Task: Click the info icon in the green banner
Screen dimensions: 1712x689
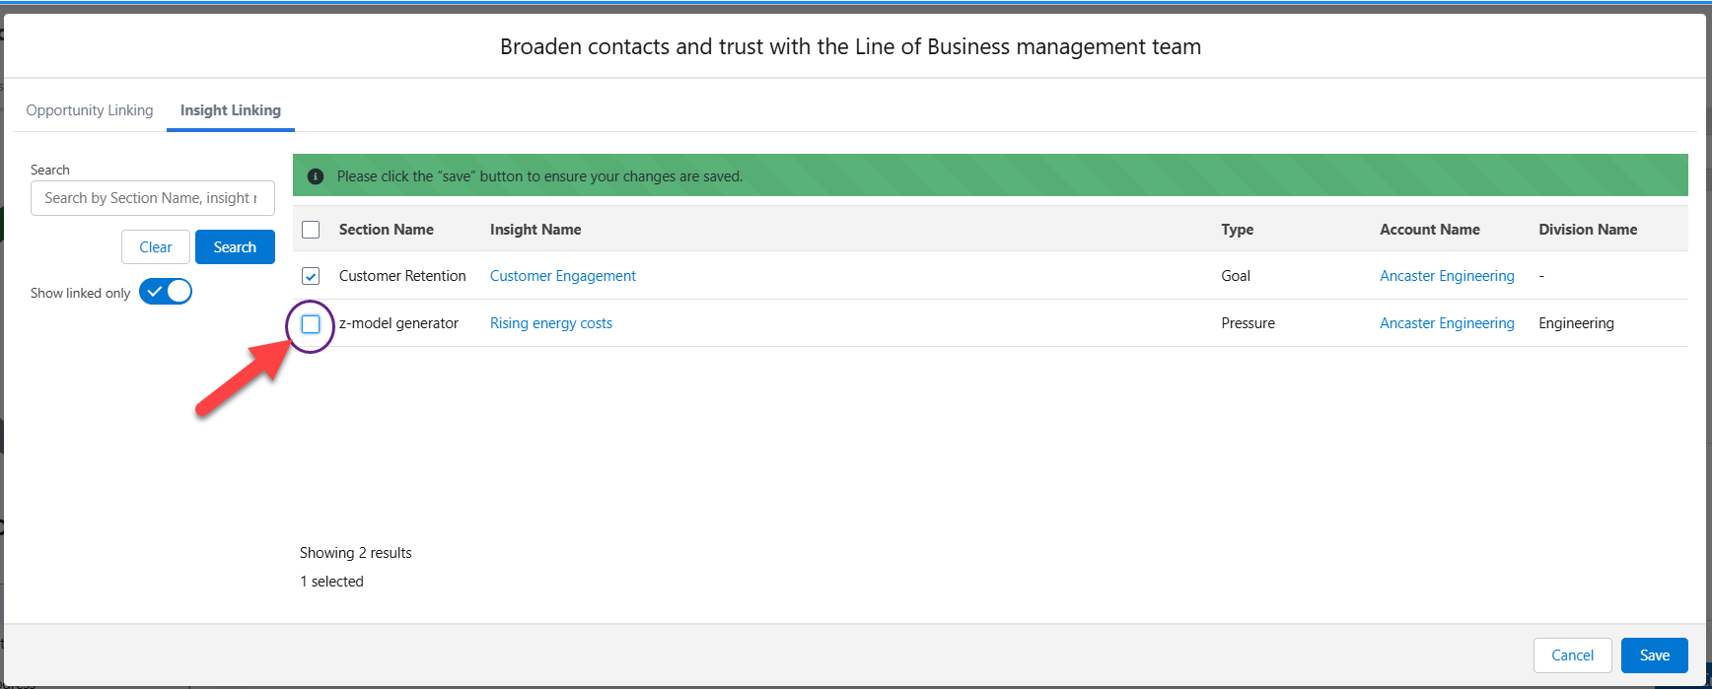Action: tap(316, 176)
